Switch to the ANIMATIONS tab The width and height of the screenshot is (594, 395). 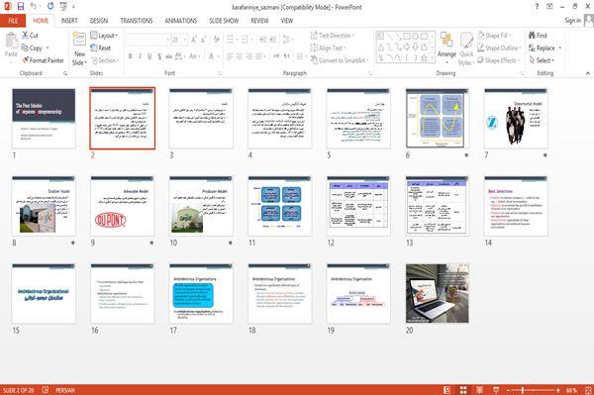pos(181,21)
